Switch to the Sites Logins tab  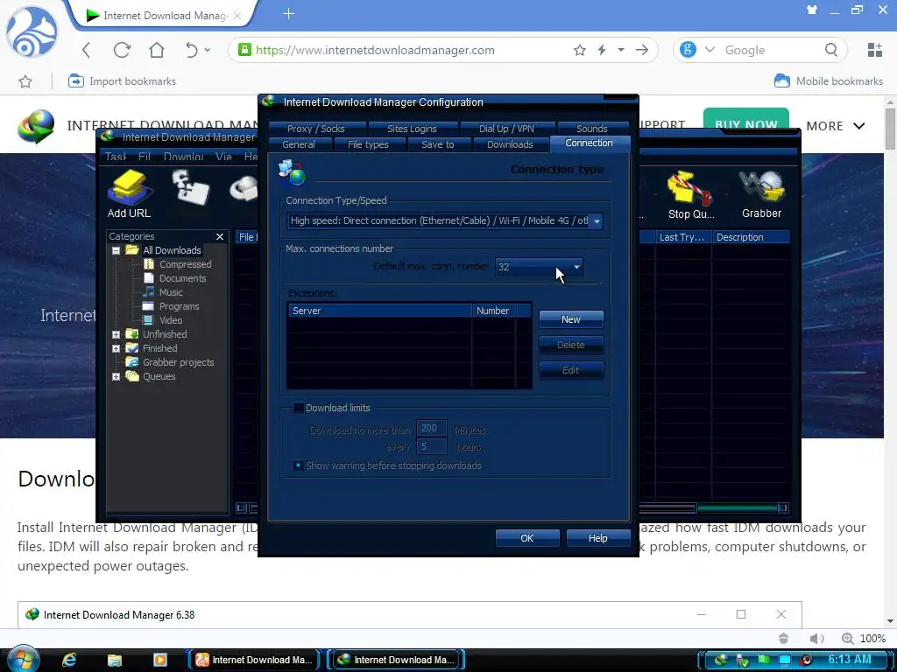pyautogui.click(x=412, y=129)
